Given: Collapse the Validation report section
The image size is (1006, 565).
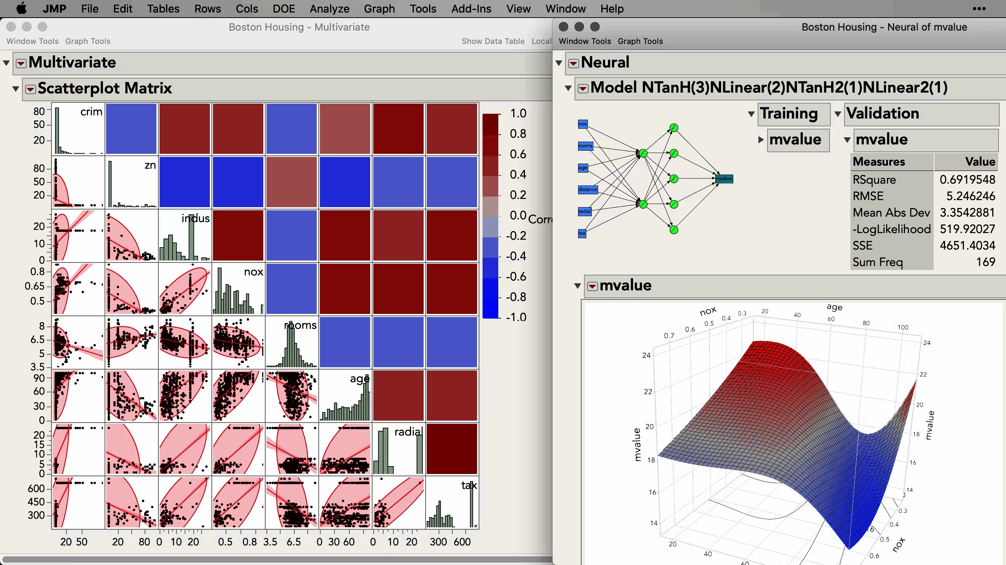Looking at the screenshot, I should click(838, 114).
